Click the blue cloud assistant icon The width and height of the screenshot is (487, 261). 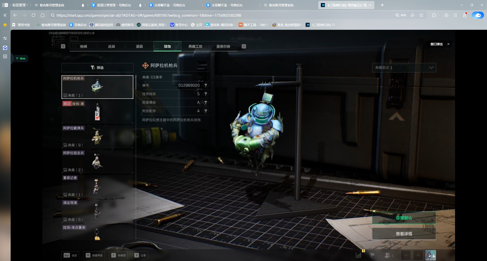click(478, 15)
